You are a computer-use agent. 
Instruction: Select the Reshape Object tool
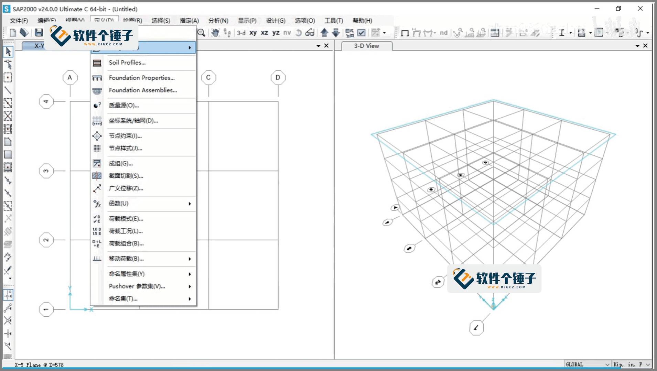pos(8,65)
